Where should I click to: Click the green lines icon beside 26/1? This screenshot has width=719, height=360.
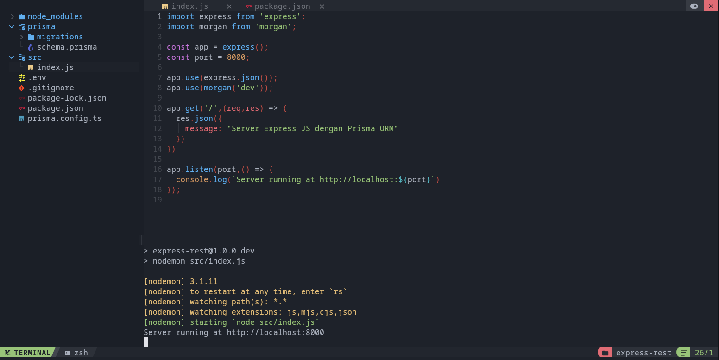[x=684, y=353]
